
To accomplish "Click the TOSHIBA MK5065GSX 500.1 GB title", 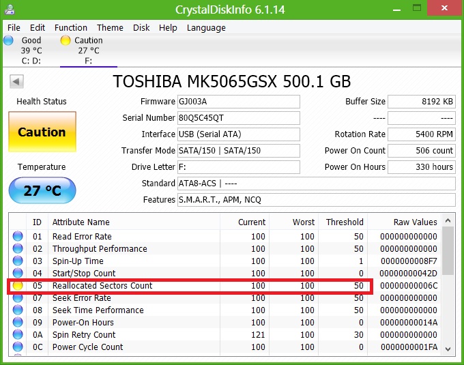I will pyautogui.click(x=232, y=81).
